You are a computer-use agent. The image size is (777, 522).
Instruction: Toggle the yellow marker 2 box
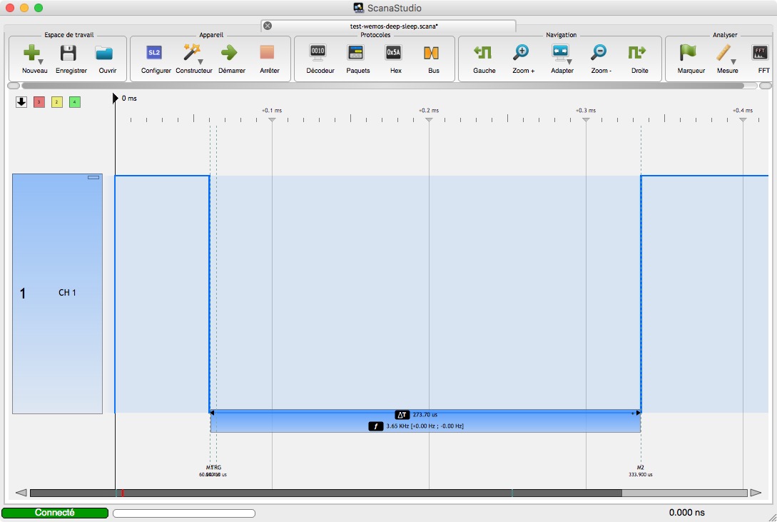(57, 102)
